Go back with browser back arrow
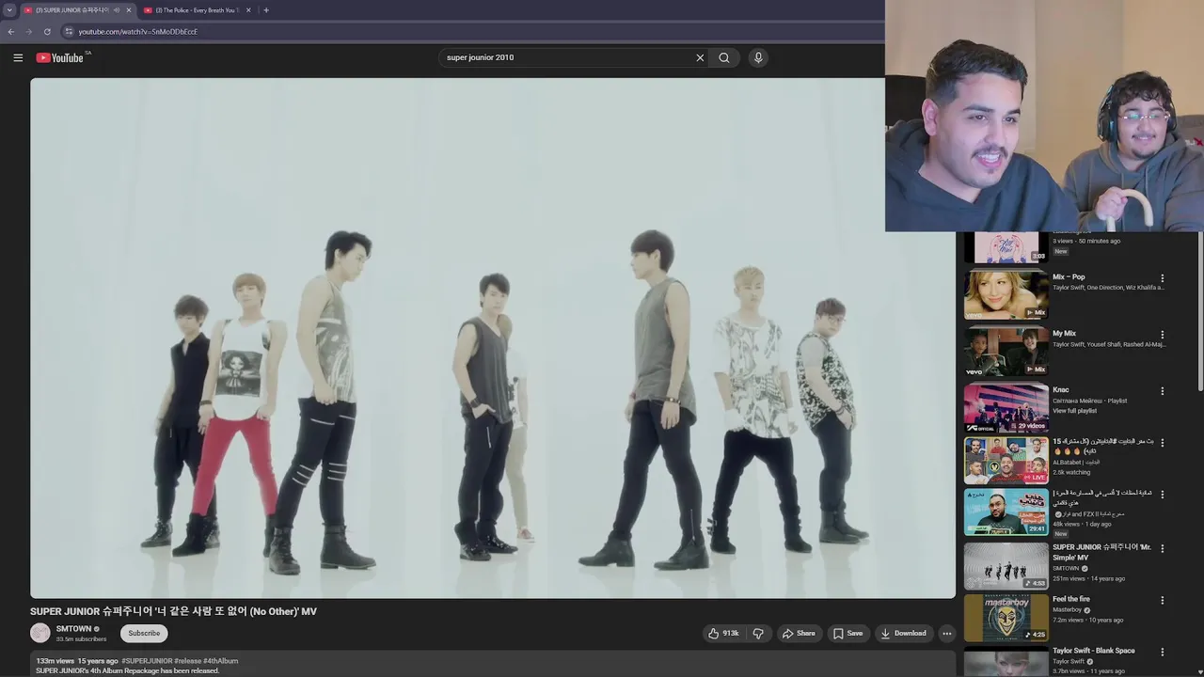The image size is (1204, 677). coord(11,31)
